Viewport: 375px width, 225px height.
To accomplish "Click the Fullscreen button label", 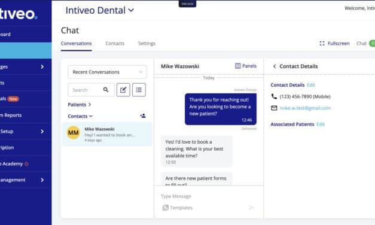I will coord(339,44).
